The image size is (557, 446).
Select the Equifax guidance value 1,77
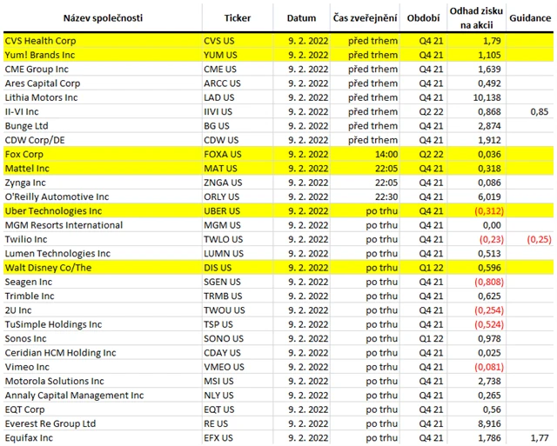click(538, 438)
